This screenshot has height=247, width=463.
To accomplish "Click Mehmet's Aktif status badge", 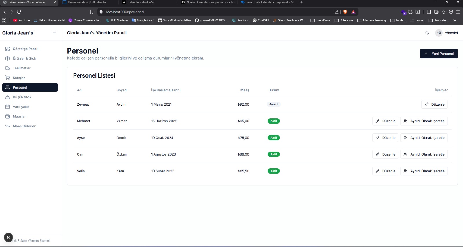I will pos(274,121).
